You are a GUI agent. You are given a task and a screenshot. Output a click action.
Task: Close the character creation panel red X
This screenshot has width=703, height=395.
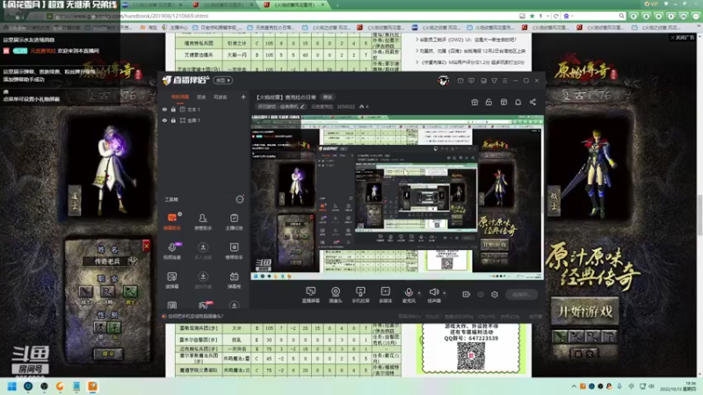tap(146, 246)
